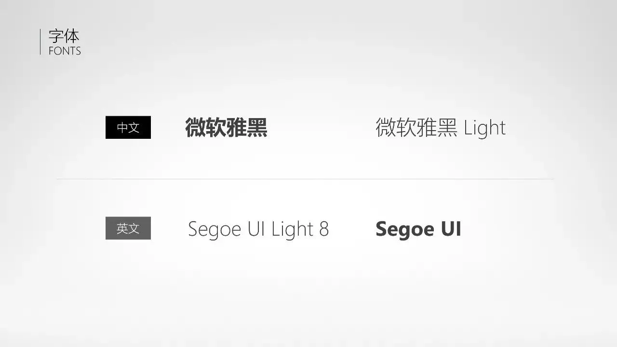The height and width of the screenshot is (347, 617).
Task: Click the thin 黑 character before Light
Action: click(447, 128)
